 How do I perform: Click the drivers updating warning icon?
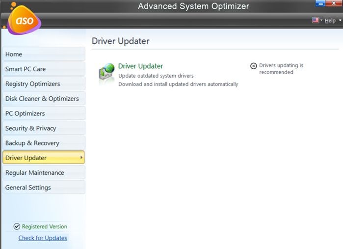(253, 66)
